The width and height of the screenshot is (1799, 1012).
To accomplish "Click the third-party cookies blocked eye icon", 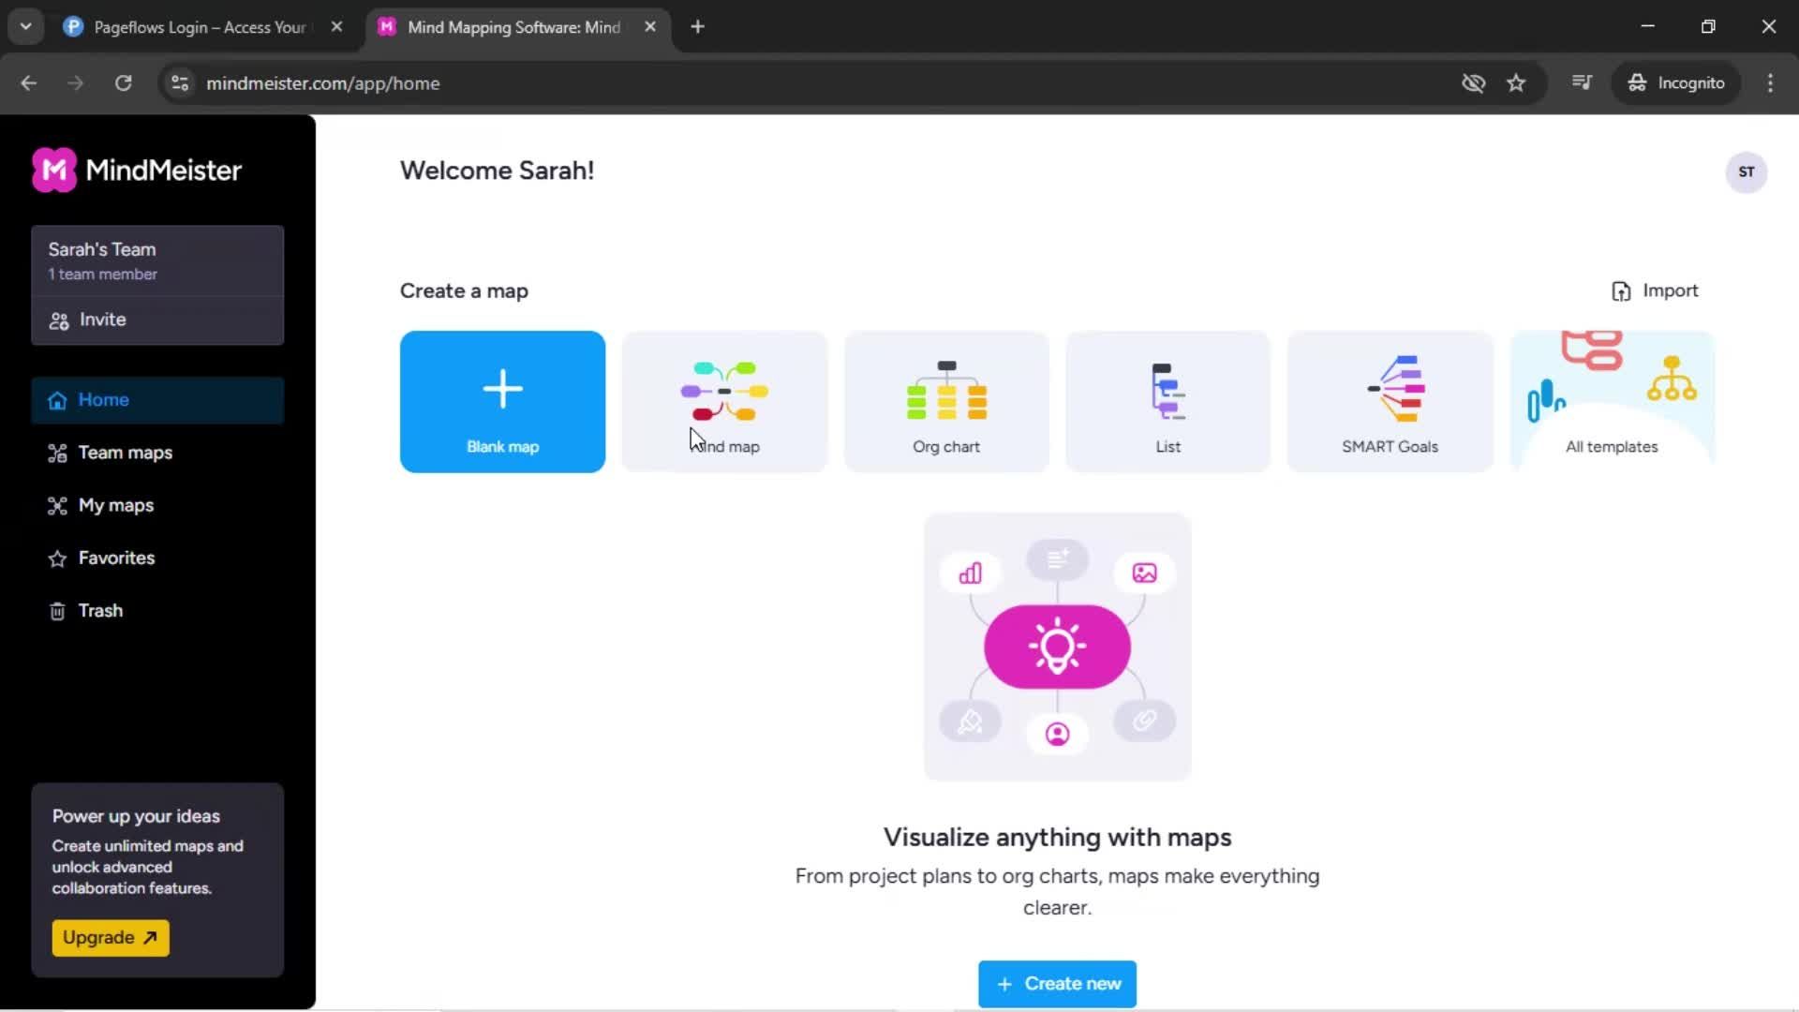I will click(x=1473, y=83).
